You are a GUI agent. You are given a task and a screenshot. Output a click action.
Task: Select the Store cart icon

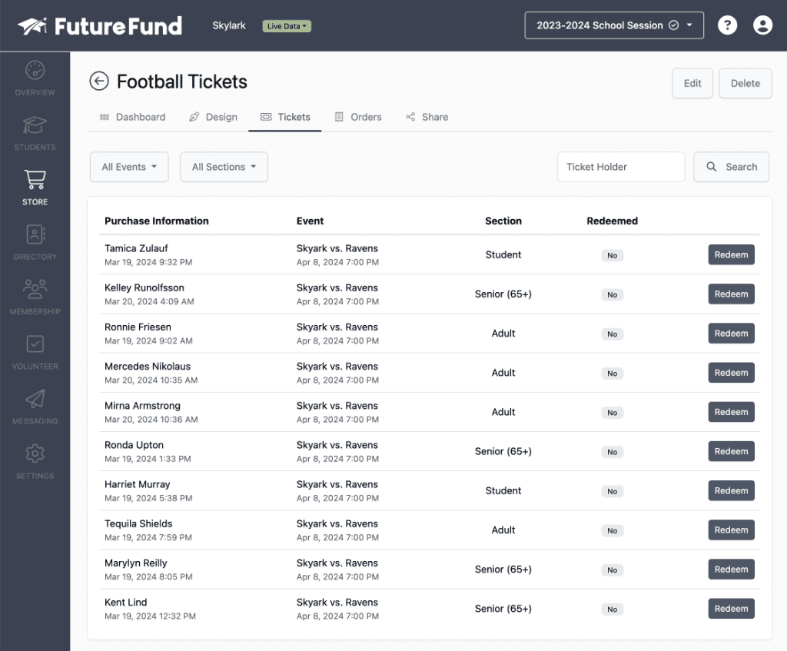click(35, 180)
